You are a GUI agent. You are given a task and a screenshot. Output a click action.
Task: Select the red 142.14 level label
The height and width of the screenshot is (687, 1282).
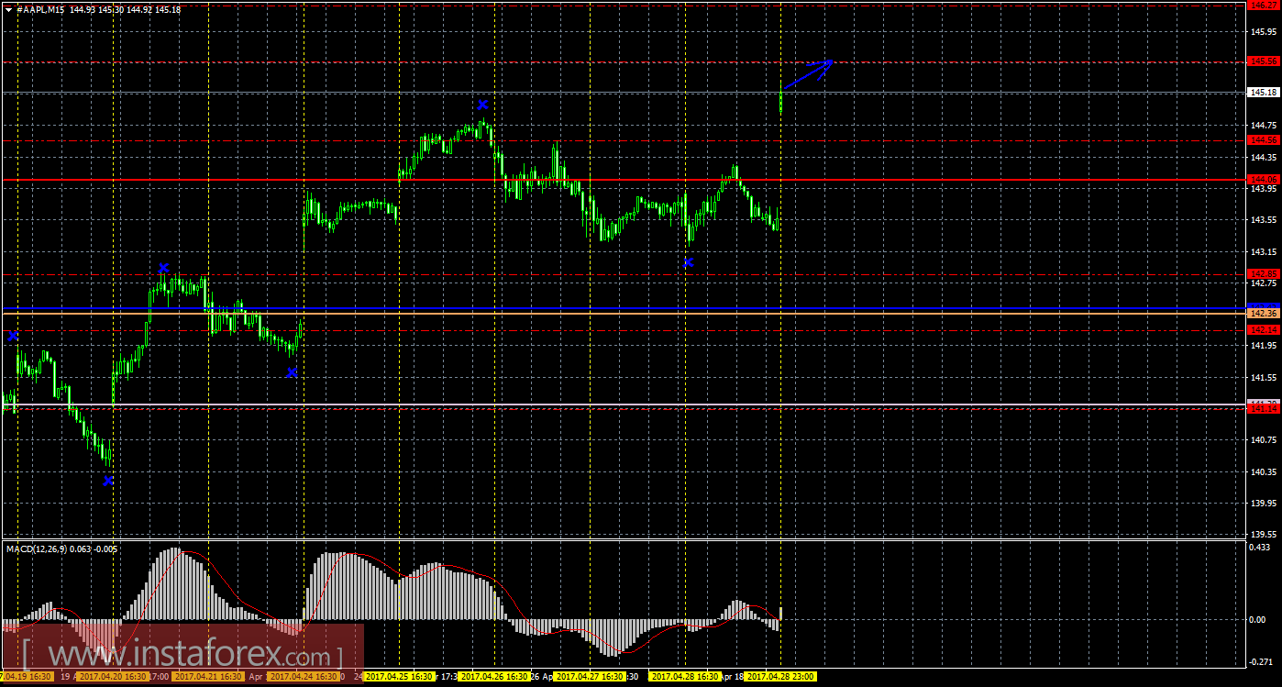pos(1264,330)
